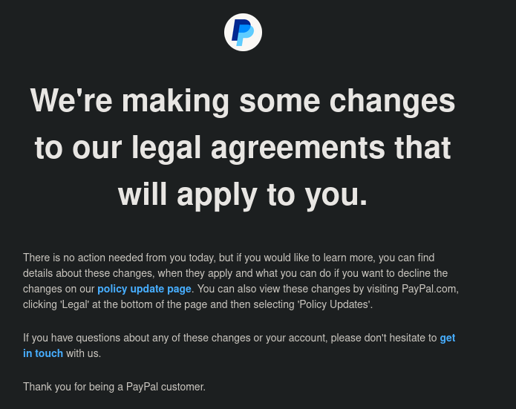Click the heading line "will apply to you."
This screenshot has width=516, height=409.
point(243,195)
